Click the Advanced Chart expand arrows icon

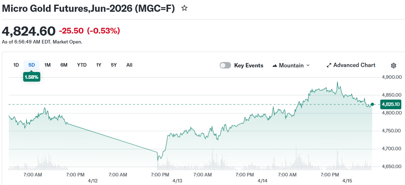point(329,65)
